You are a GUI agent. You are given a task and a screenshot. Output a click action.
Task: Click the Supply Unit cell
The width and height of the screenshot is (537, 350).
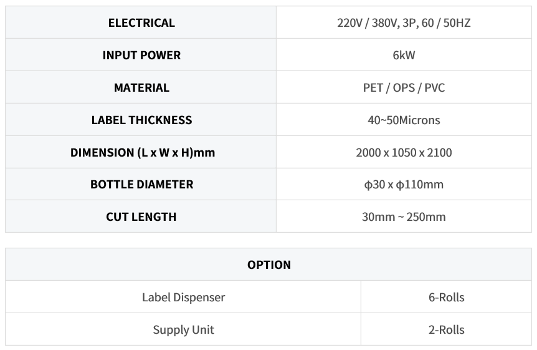pyautogui.click(x=183, y=329)
